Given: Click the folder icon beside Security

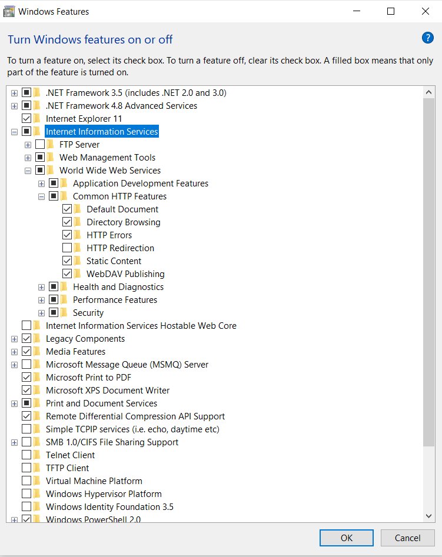Looking at the screenshot, I should coord(64,312).
